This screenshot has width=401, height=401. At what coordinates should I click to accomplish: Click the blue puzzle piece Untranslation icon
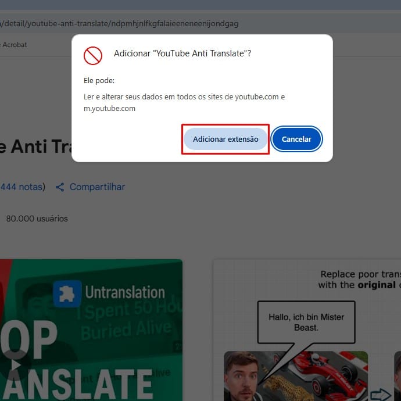(67, 293)
